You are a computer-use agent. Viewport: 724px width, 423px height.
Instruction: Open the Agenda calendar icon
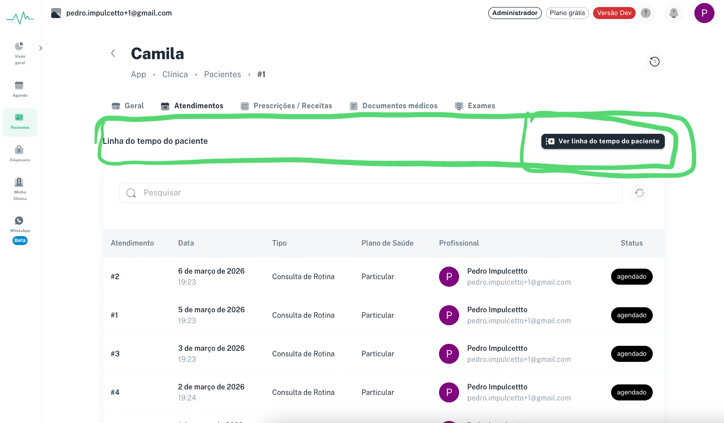pyautogui.click(x=19, y=85)
